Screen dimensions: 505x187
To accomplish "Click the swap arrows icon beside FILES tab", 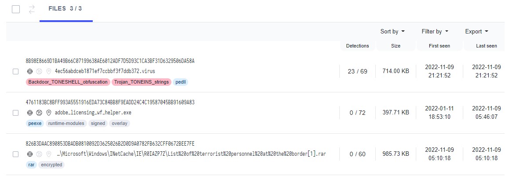I will [31, 9].
